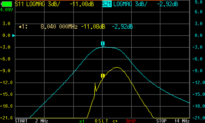205x123 pixels.
Task: Click the yellow LOGMAG 3dB/ format text
Action: click(43, 4)
